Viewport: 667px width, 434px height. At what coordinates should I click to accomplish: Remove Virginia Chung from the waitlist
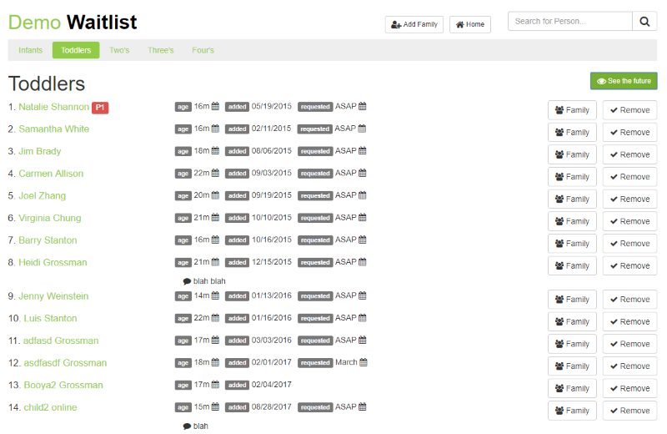pos(629,221)
